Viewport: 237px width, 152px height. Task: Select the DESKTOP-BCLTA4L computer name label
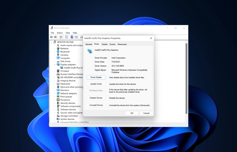(65, 42)
